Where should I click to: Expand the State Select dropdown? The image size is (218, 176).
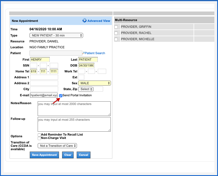point(85,89)
